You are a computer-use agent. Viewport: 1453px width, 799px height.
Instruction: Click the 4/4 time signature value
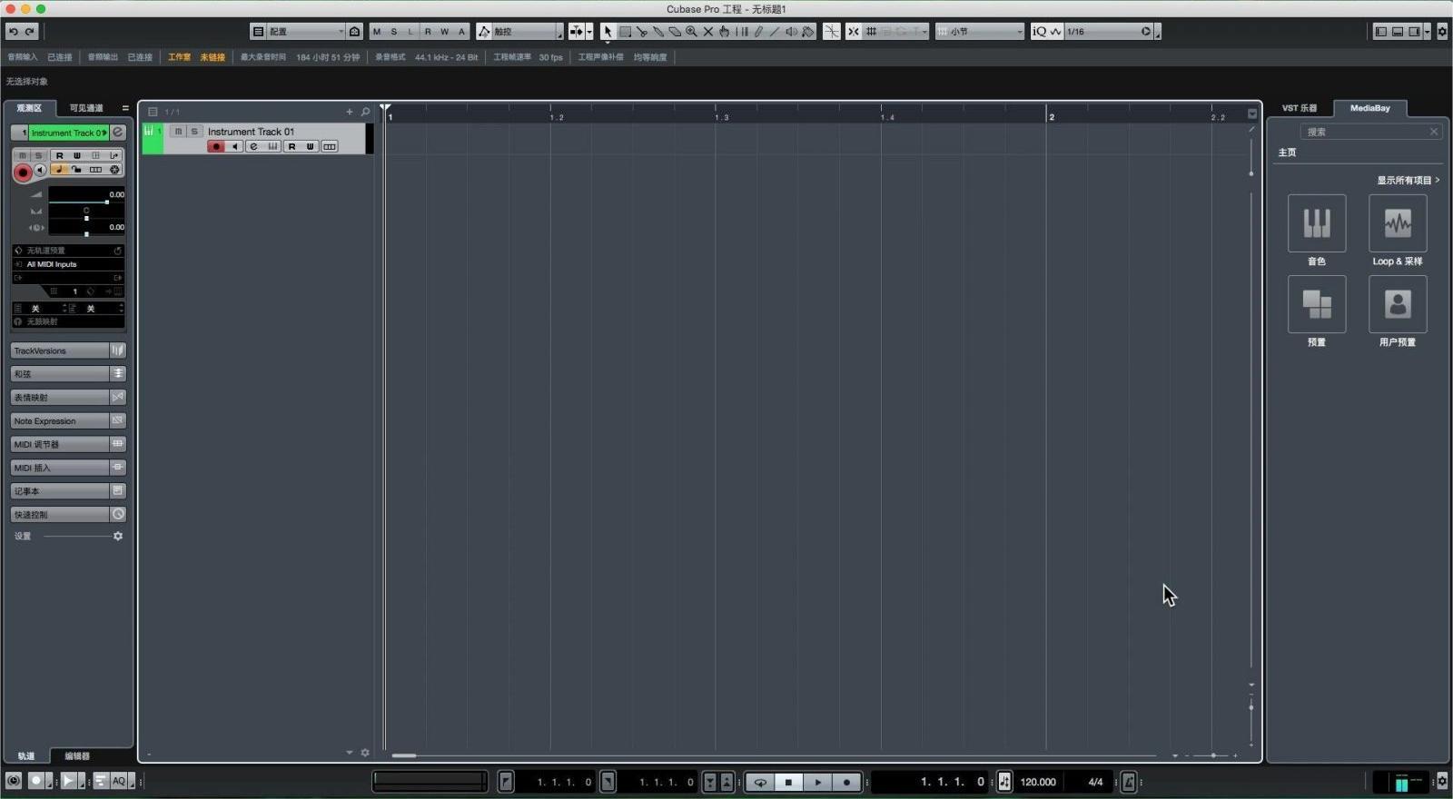coord(1095,782)
